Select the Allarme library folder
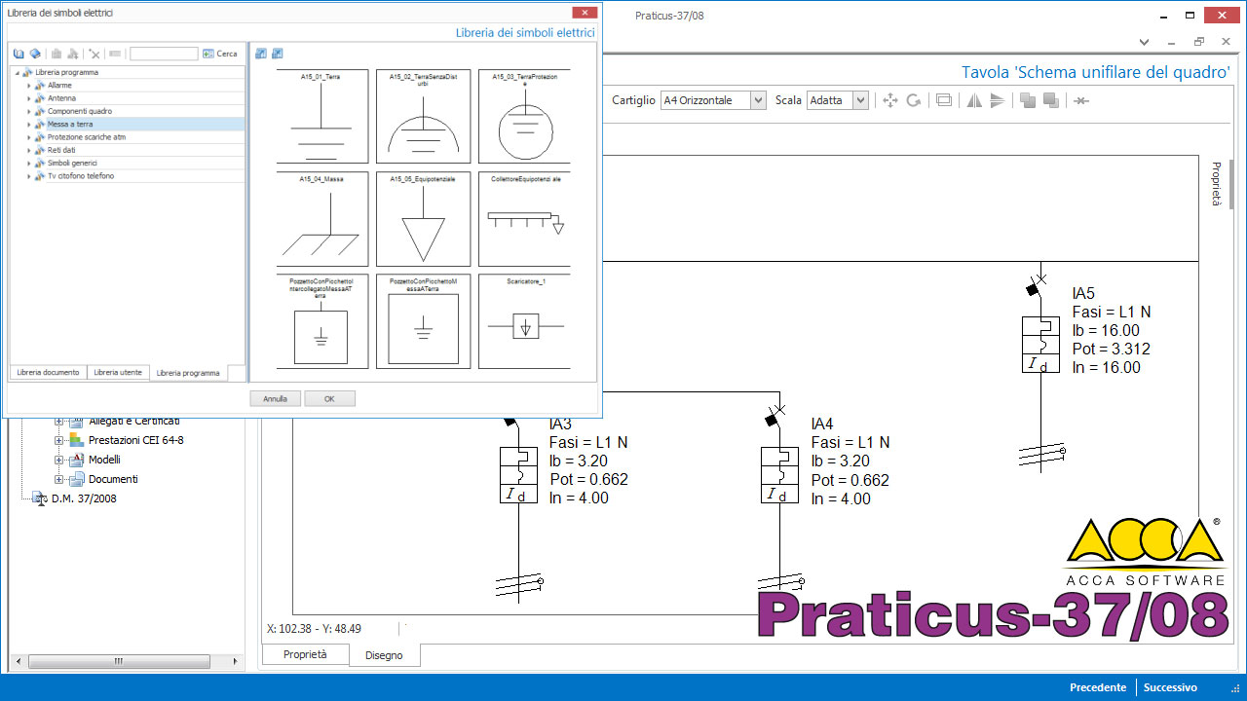Screen dimensions: 1247x701 59,86
